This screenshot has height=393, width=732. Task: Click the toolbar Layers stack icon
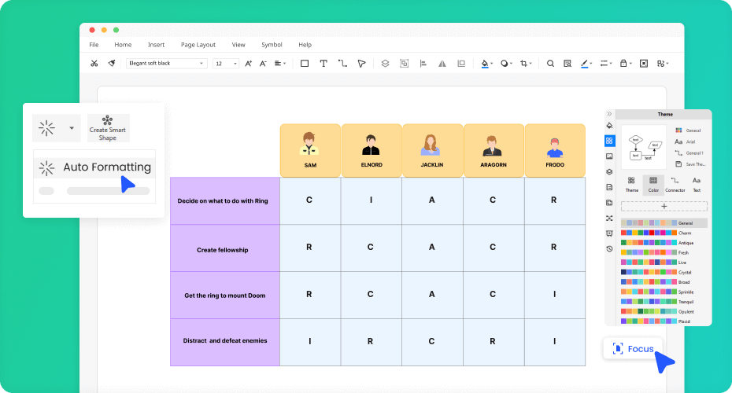pyautogui.click(x=385, y=64)
